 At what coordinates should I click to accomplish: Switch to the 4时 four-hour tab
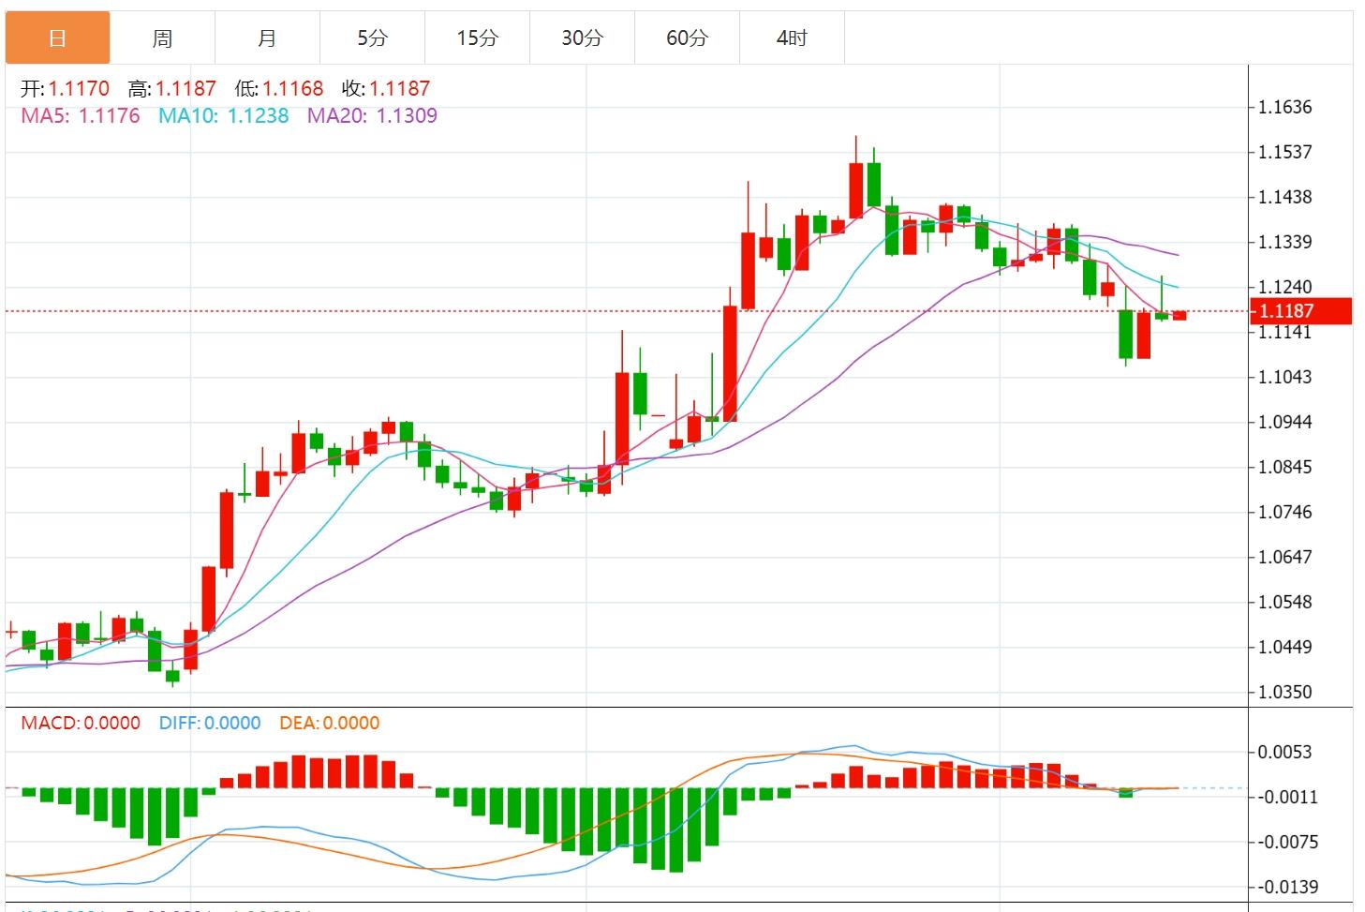tap(792, 37)
